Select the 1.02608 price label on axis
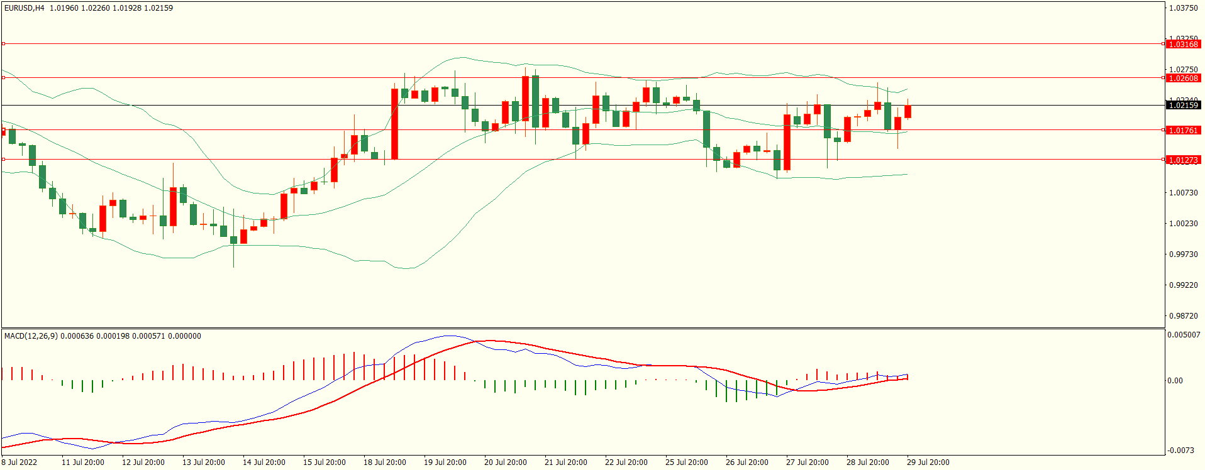 tap(1183, 79)
